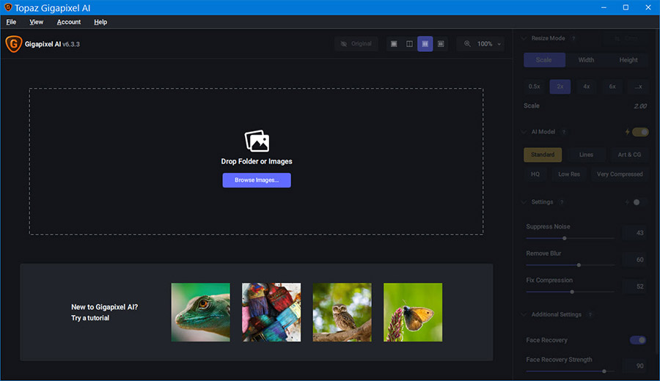Click the "Drop Folder or Images" text

(257, 161)
